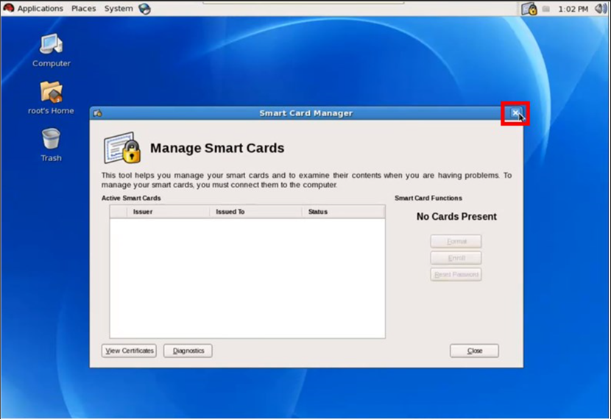Click the smart card tray icon
611x419 pixels.
(529, 9)
